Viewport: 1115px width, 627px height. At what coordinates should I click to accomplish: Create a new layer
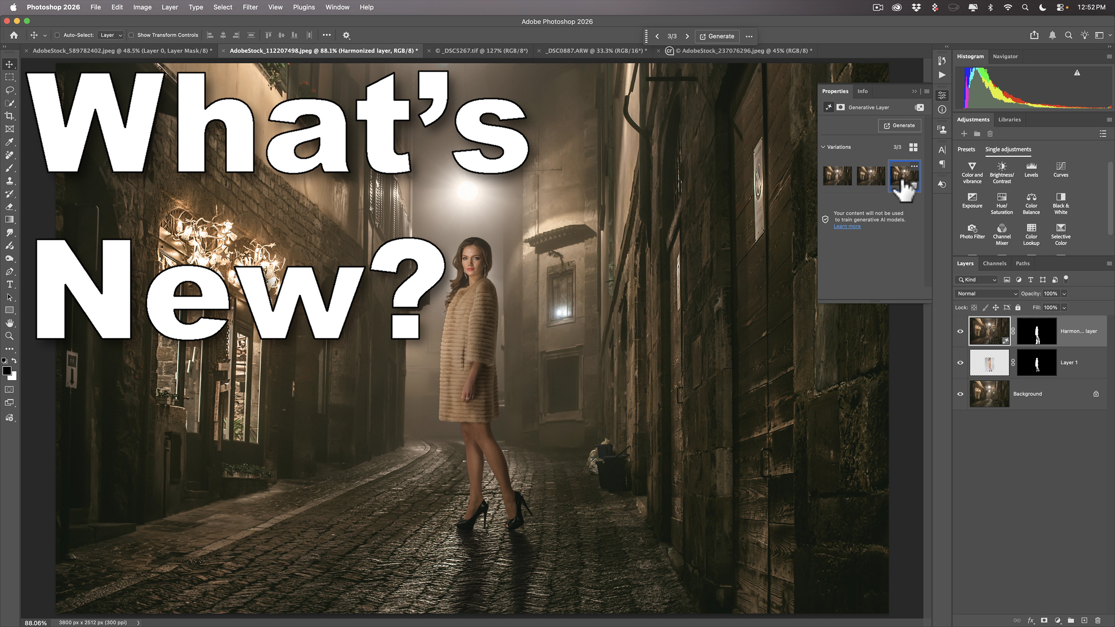[1084, 621]
